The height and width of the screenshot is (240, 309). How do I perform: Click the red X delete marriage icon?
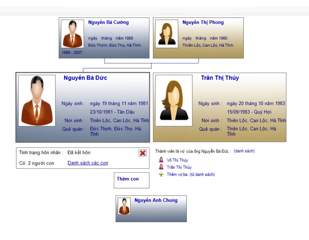click(x=143, y=153)
